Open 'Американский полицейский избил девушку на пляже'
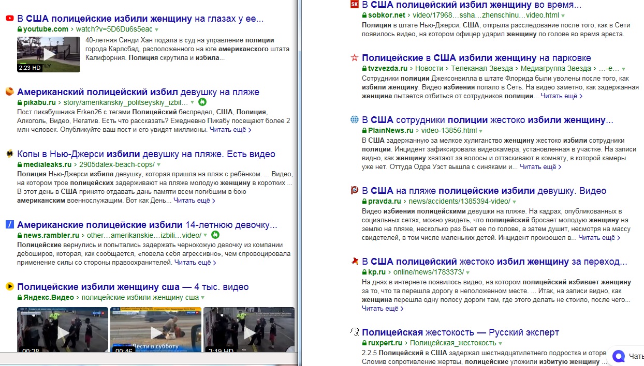This screenshot has width=644, height=366. pyautogui.click(x=138, y=92)
